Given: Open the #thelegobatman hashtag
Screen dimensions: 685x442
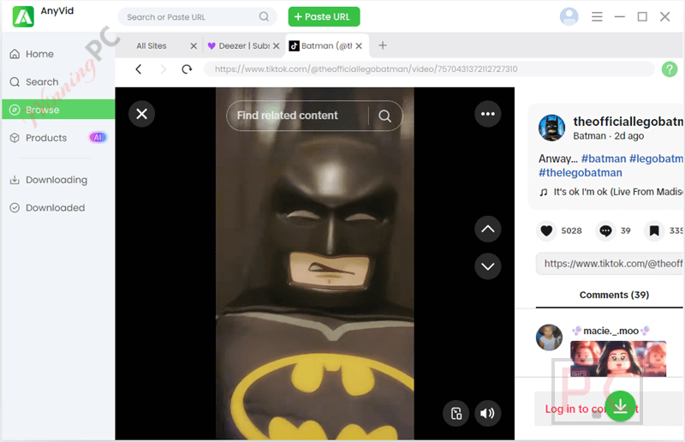Looking at the screenshot, I should pyautogui.click(x=581, y=173).
